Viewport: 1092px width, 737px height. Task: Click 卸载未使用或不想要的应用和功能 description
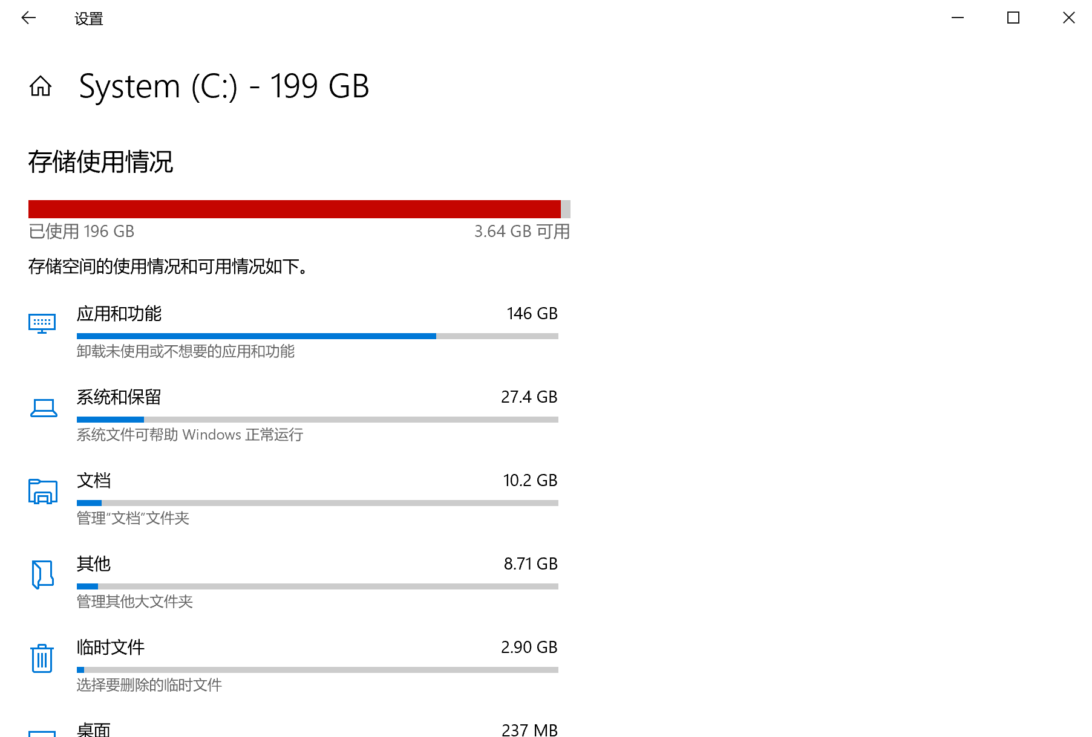click(186, 351)
